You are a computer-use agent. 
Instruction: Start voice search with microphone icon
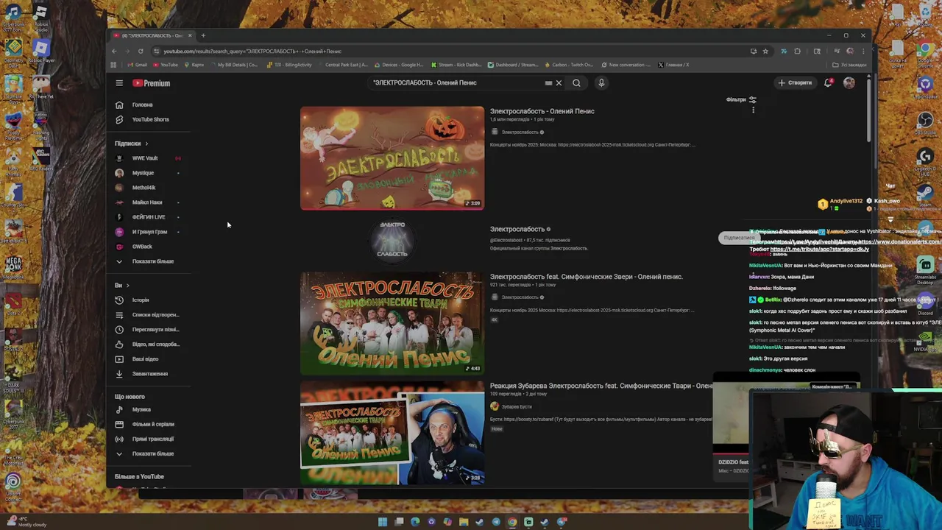(x=601, y=82)
